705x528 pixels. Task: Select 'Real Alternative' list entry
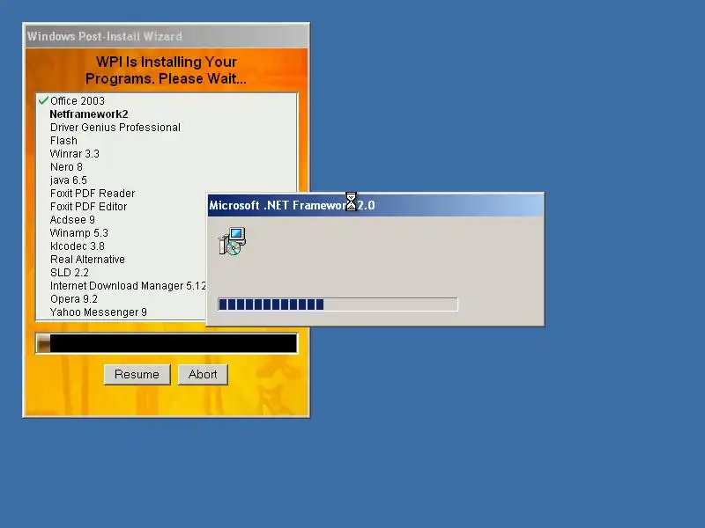[87, 260]
